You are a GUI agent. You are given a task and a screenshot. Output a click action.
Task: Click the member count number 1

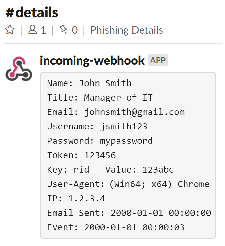point(43,30)
